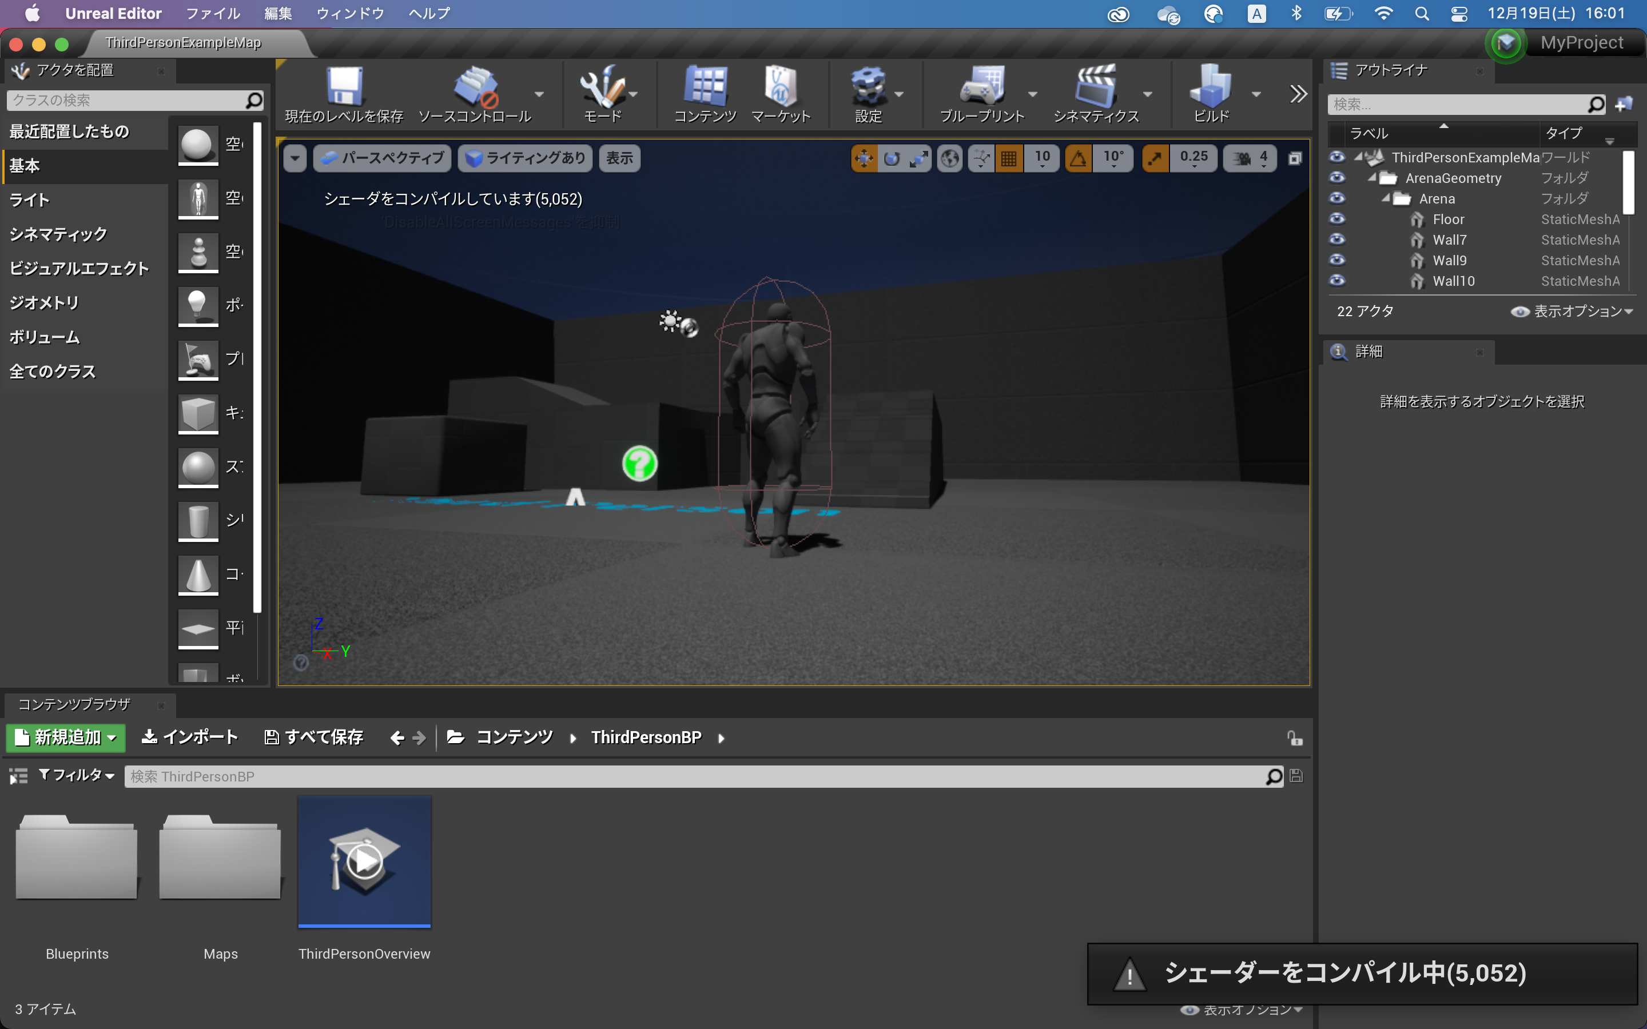Click the Point Light bulb icon
Screen dimensions: 1647x1029
click(x=198, y=306)
